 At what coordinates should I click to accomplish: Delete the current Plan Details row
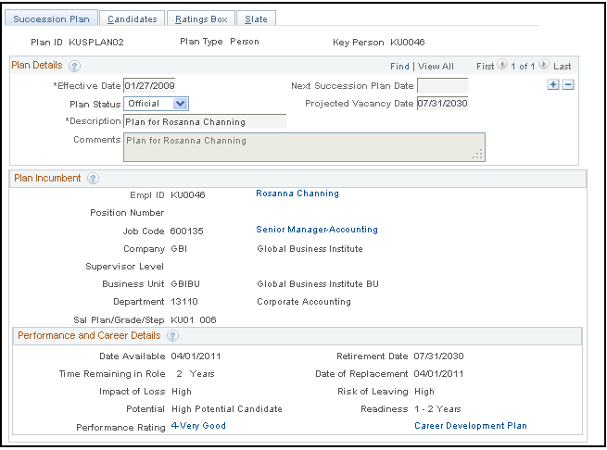568,85
